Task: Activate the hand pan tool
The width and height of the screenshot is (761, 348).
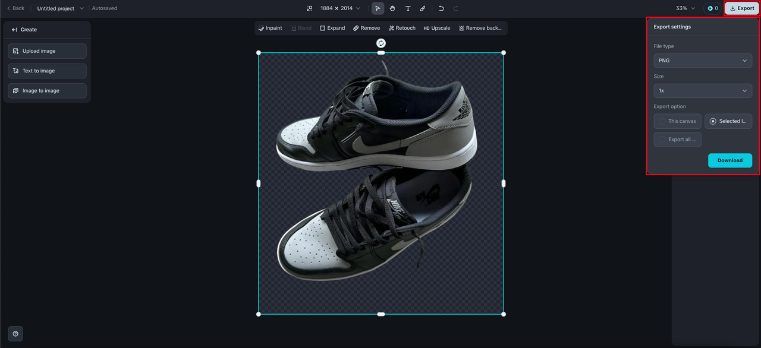Action: click(x=392, y=8)
